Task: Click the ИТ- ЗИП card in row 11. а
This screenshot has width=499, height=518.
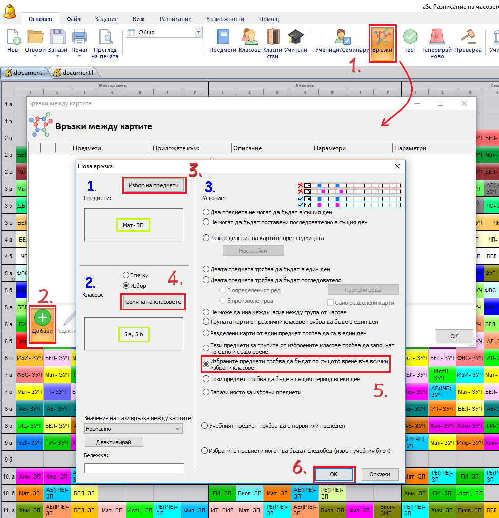Action: [222, 510]
